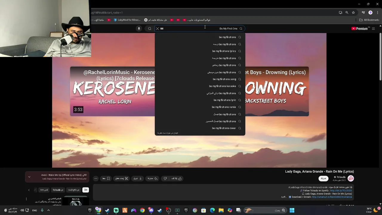Select suggestion "be my first one lyric"

pyautogui.click(x=200, y=100)
